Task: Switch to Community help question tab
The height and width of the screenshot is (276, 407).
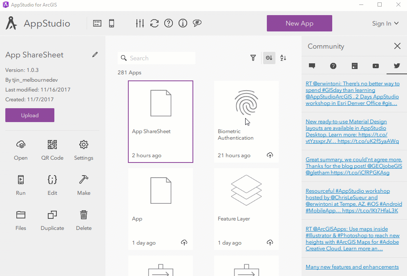Action: coord(333,66)
